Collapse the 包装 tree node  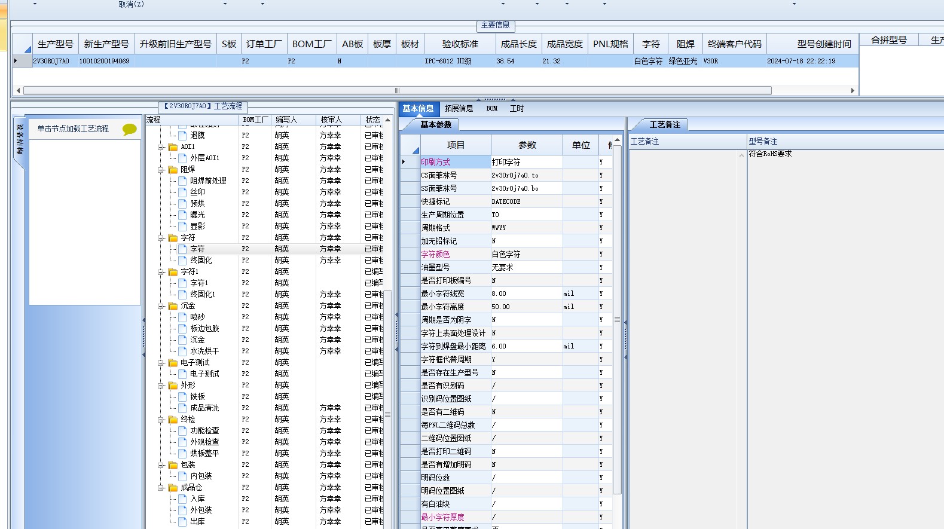161,465
